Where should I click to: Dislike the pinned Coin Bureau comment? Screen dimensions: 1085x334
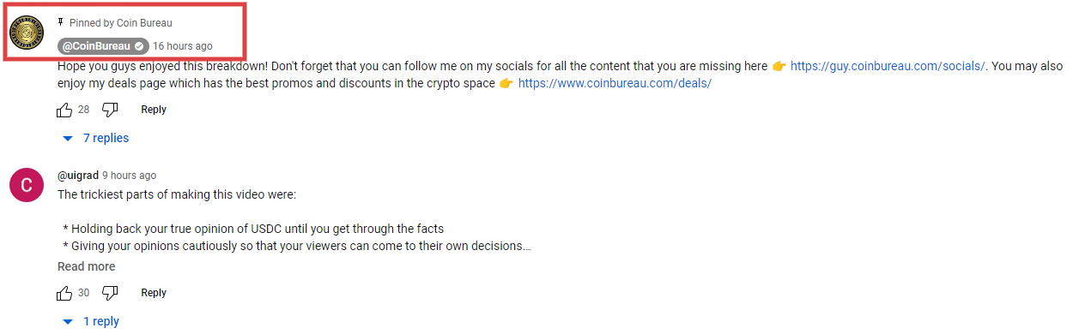[110, 110]
